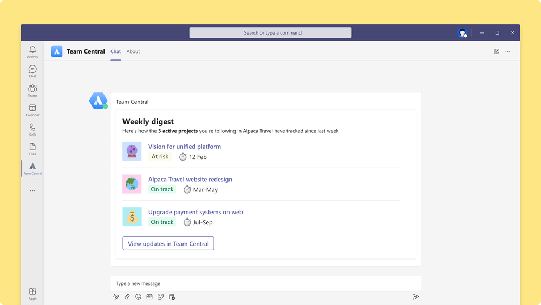Click the search or command box
This screenshot has width=541, height=305.
point(271,33)
